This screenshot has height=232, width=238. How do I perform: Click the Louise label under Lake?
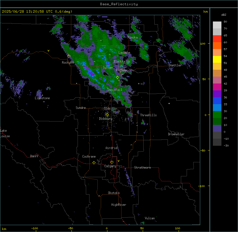[x=5, y=136]
